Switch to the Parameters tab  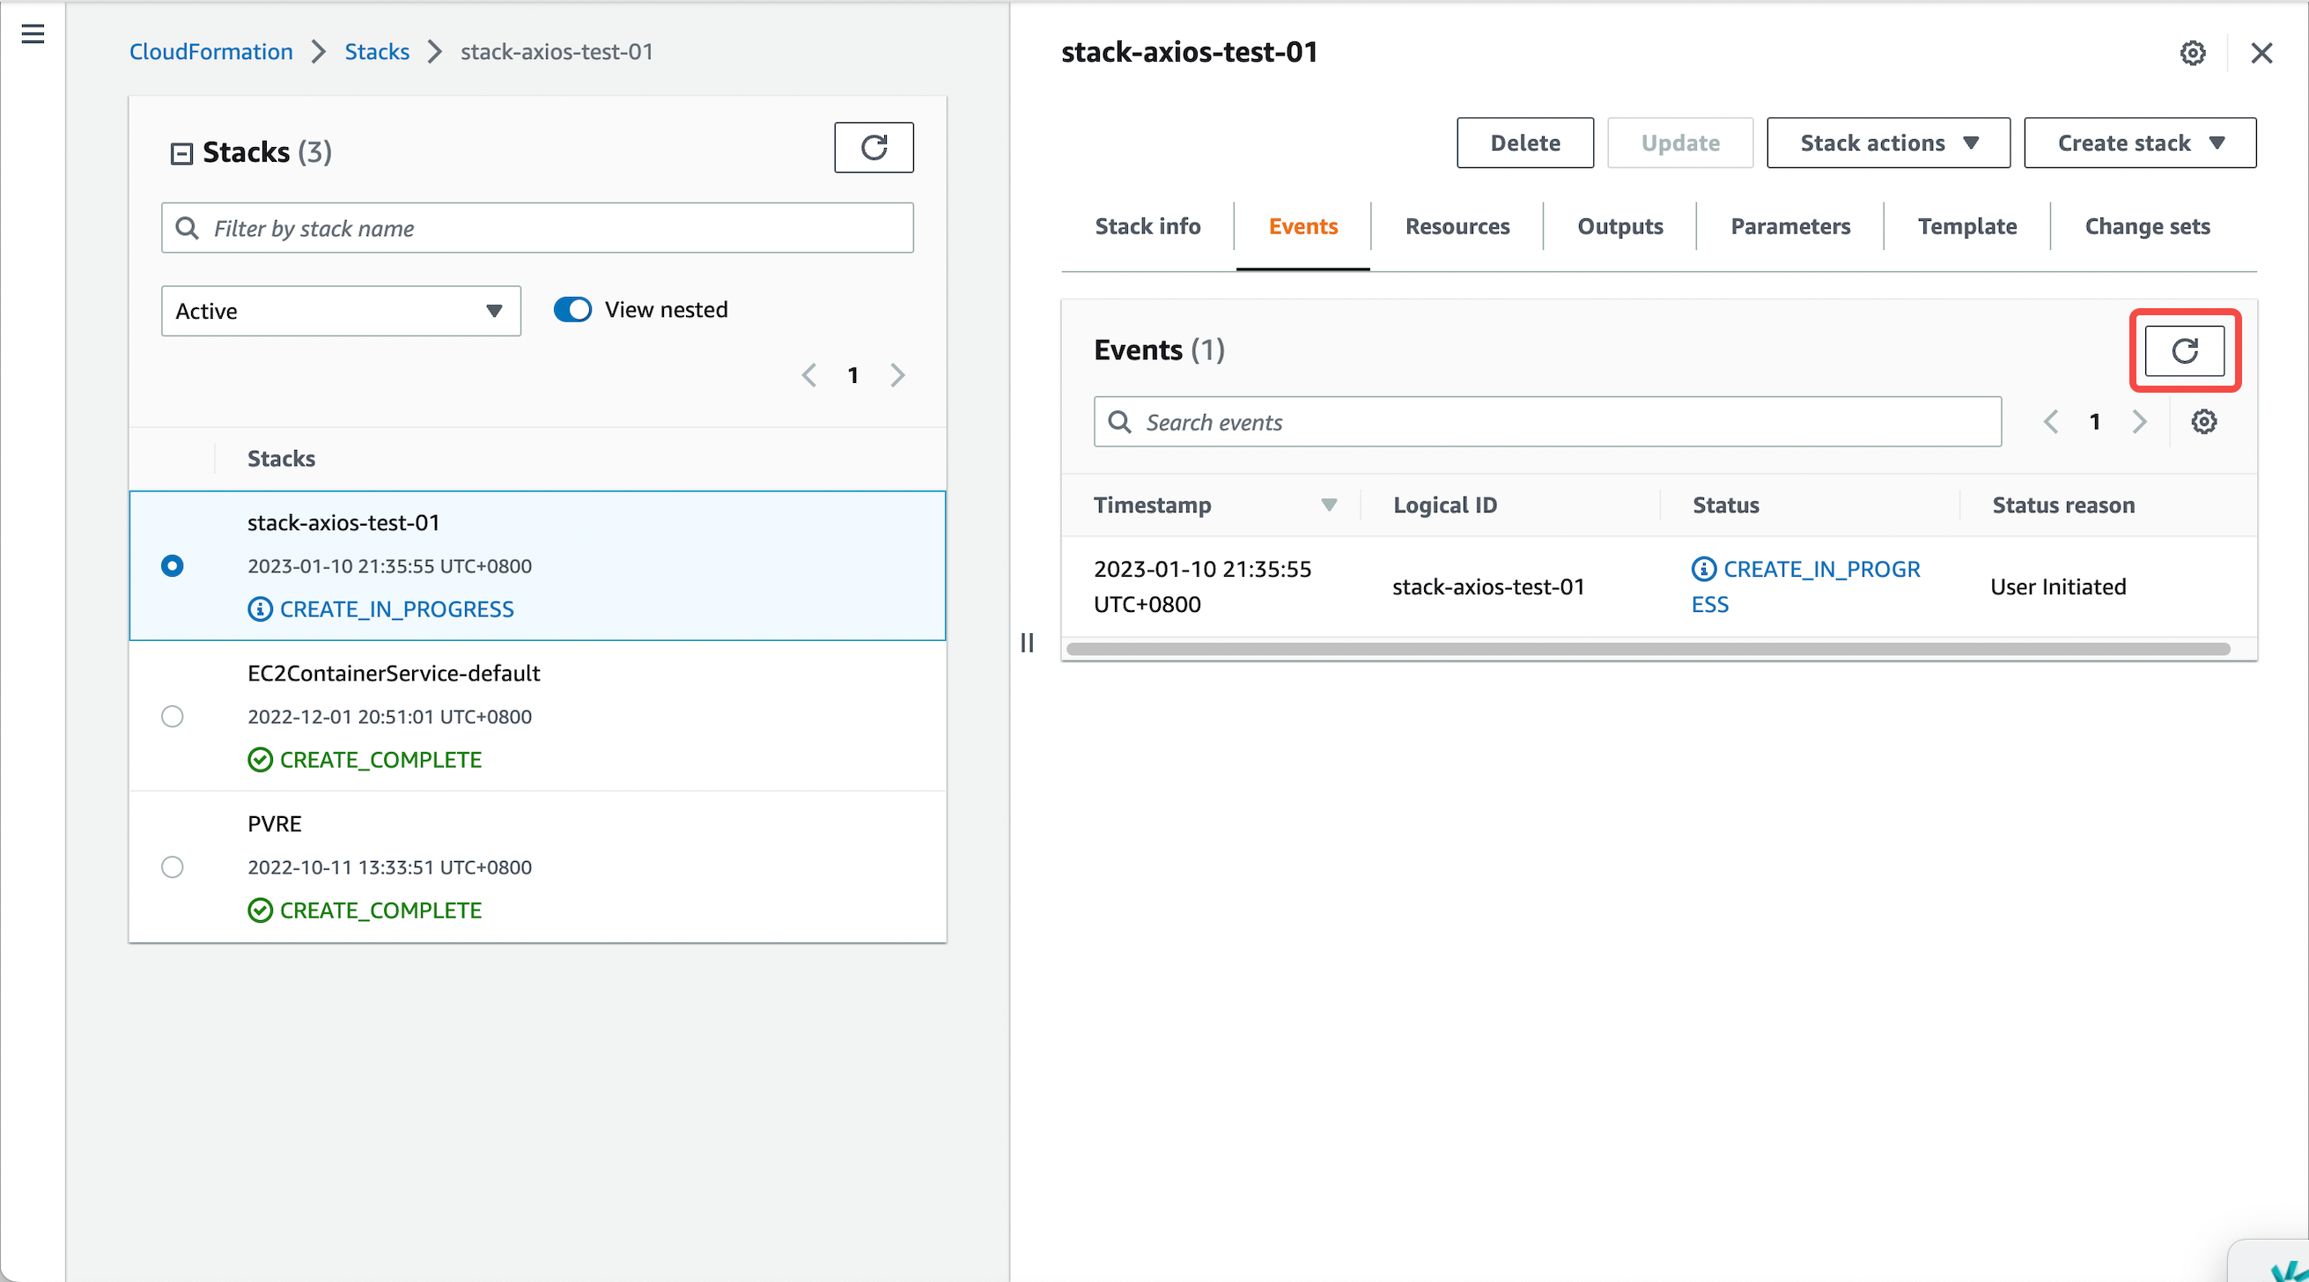click(x=1790, y=227)
